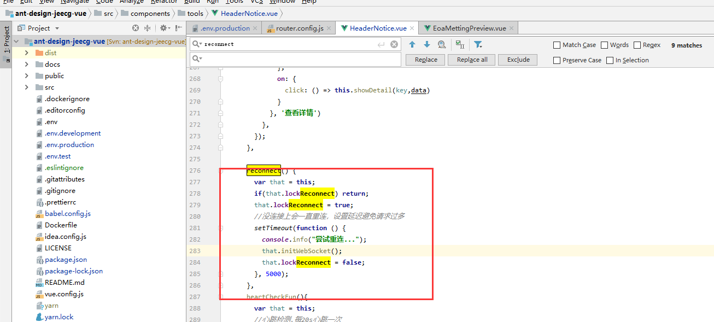Open the search filter funnel icon
The image size is (714, 322).
tap(478, 44)
